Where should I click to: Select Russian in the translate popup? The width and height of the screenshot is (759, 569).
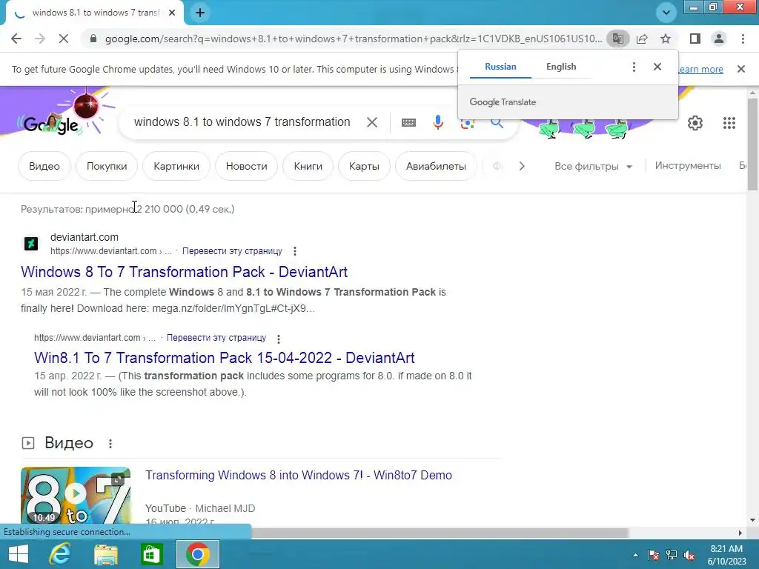500,67
